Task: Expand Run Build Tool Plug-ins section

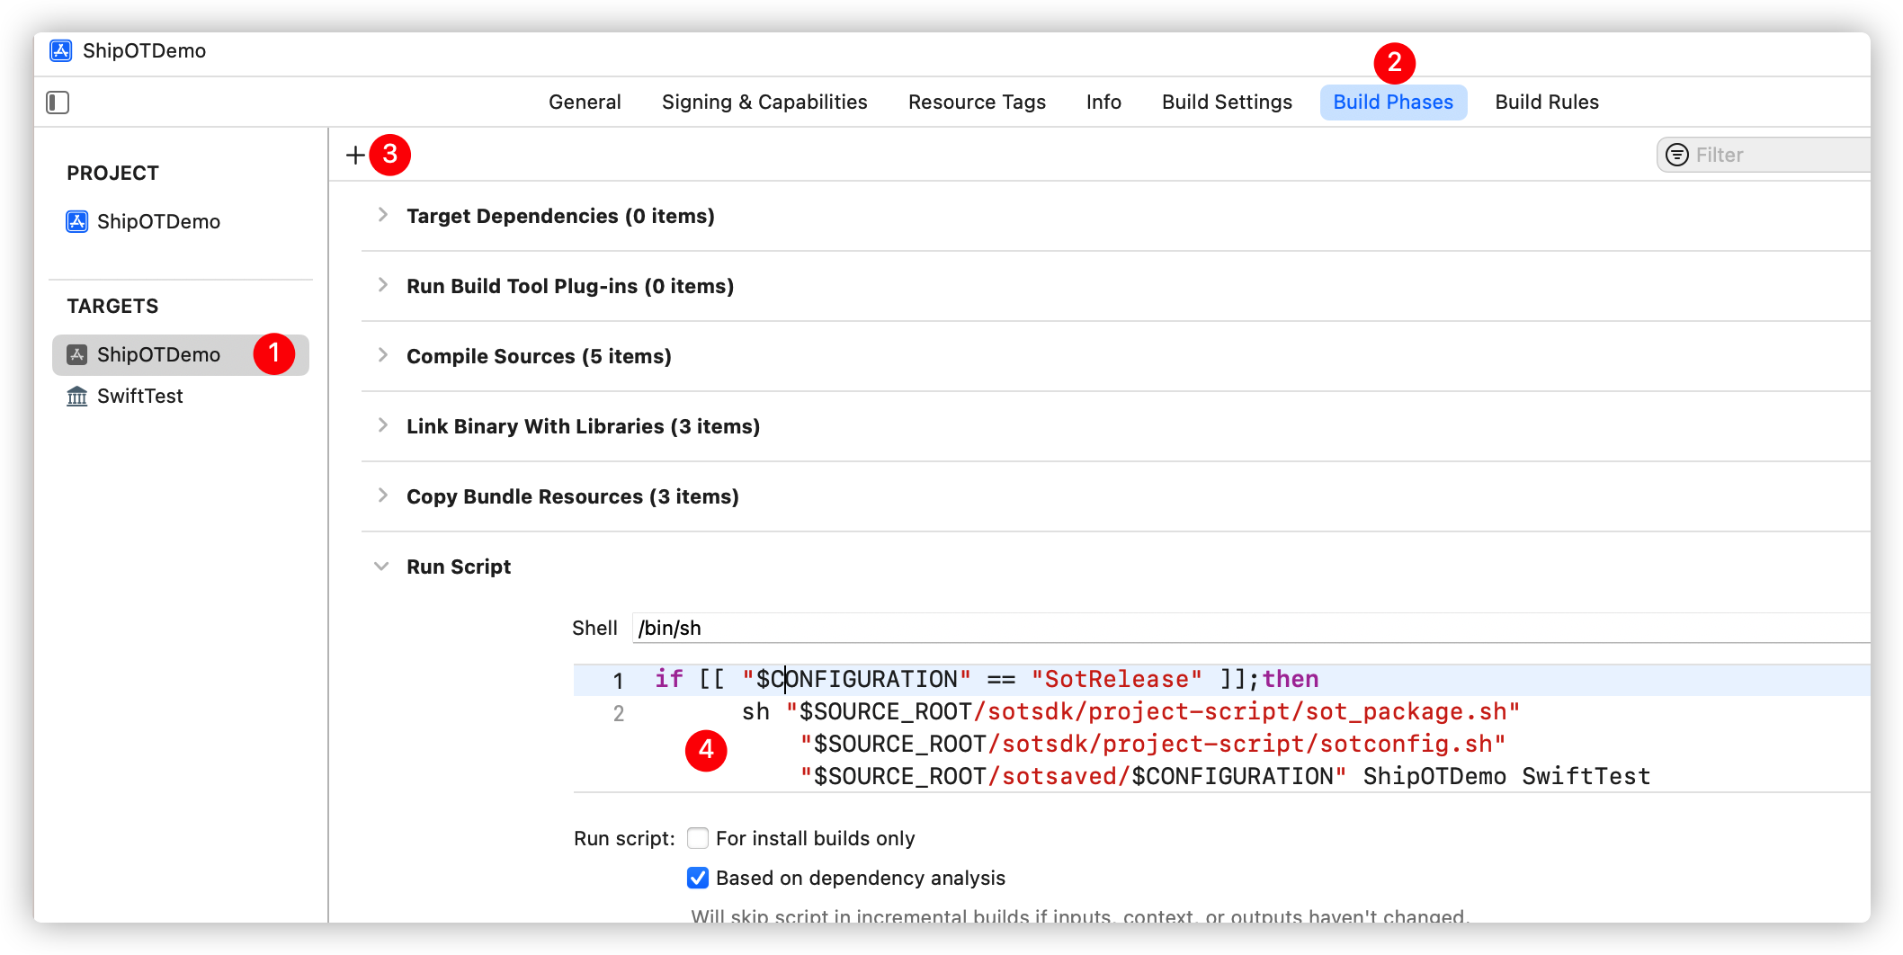Action: point(382,285)
